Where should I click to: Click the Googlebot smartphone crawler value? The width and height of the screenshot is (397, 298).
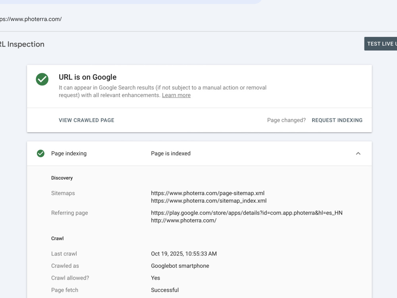[180, 266]
